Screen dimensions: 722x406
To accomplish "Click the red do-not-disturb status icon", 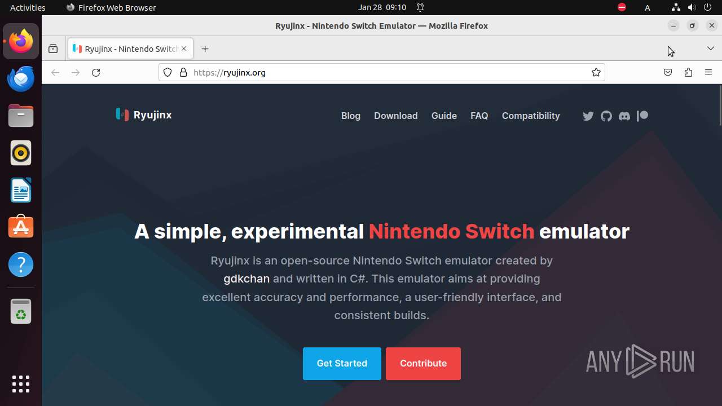I will click(622, 7).
